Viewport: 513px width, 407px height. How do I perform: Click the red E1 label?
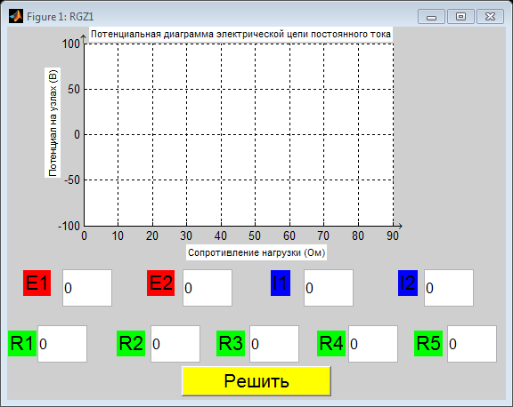pyautogui.click(x=37, y=283)
